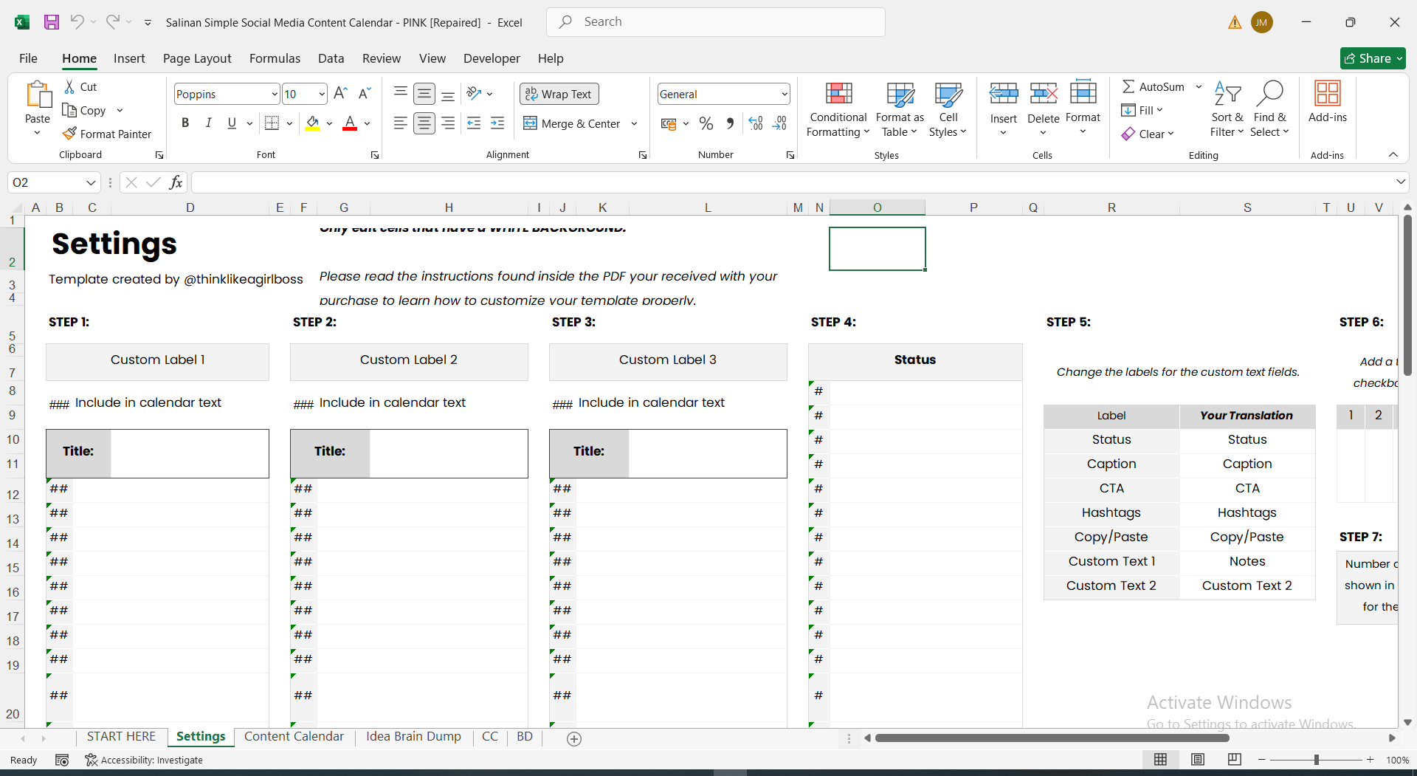Increase font size with the larger A icon

point(340,94)
